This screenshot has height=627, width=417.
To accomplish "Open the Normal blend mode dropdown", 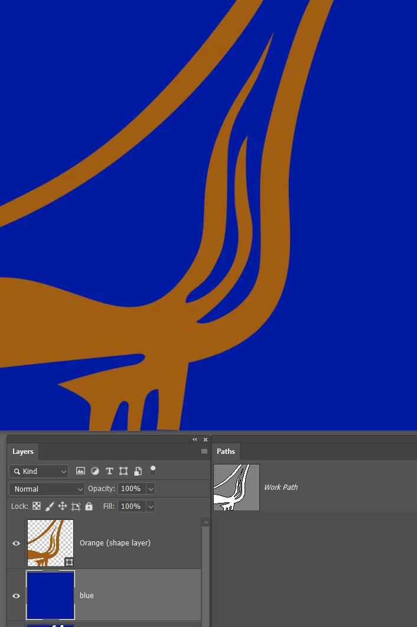I will click(x=47, y=489).
